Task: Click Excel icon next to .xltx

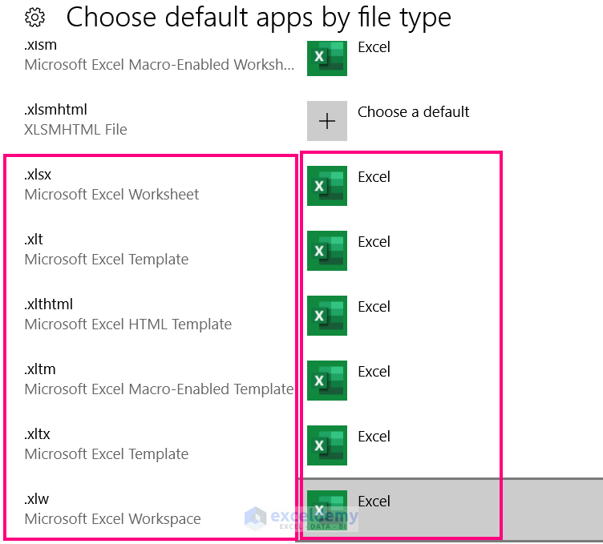Action: click(327, 445)
